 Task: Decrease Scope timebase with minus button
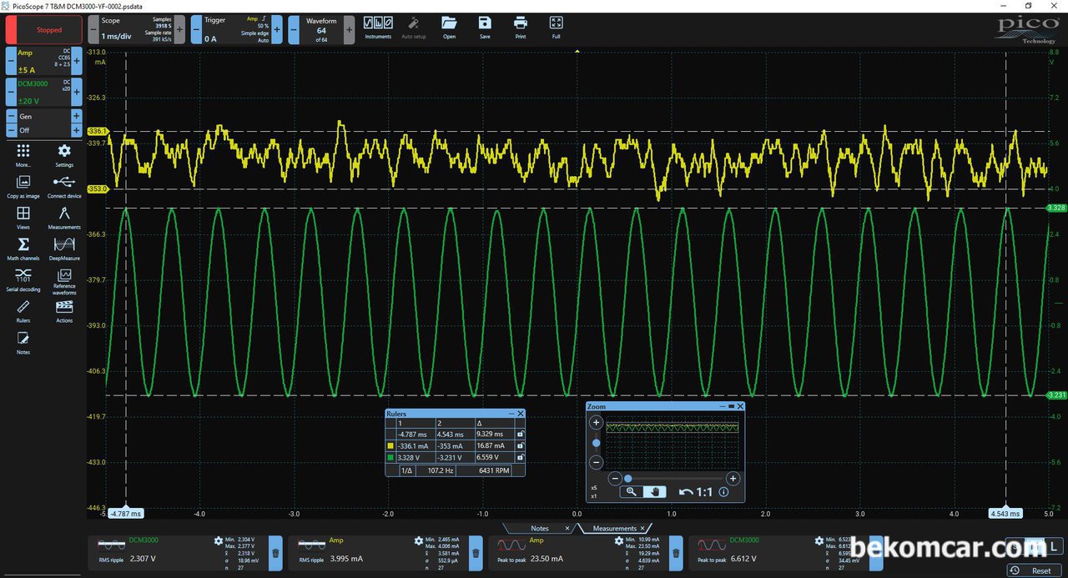[x=93, y=29]
